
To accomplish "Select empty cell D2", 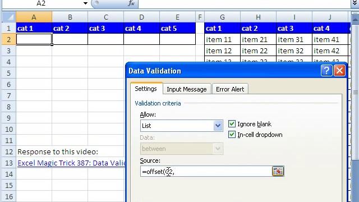I will click(142, 39).
